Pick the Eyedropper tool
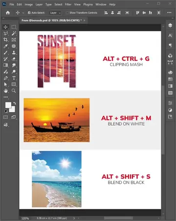176x221 pixels. 5,46
